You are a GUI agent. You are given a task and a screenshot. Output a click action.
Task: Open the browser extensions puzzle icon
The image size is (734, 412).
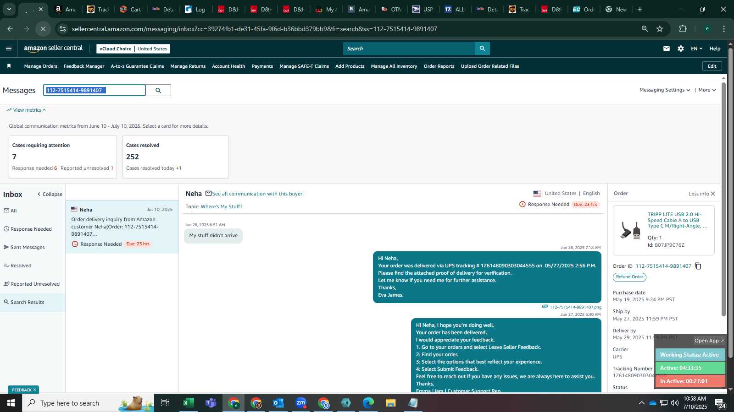[683, 29]
